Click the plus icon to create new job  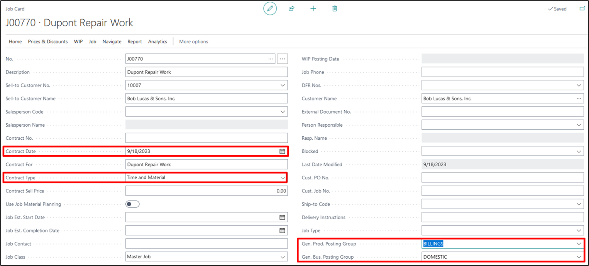[x=313, y=8]
